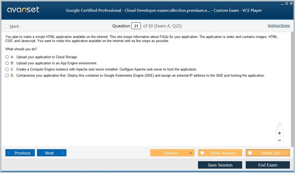Screen dimensions: 295x173
Task: Maximize the VCE Player window
Action: point(286,3)
